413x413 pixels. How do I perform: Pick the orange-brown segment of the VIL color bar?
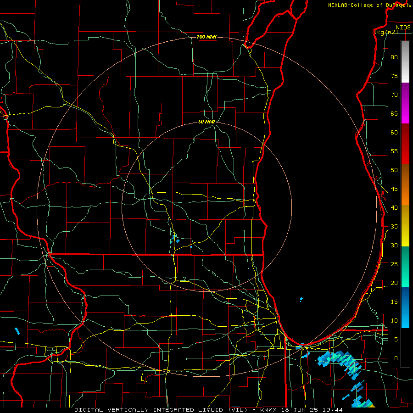point(405,184)
